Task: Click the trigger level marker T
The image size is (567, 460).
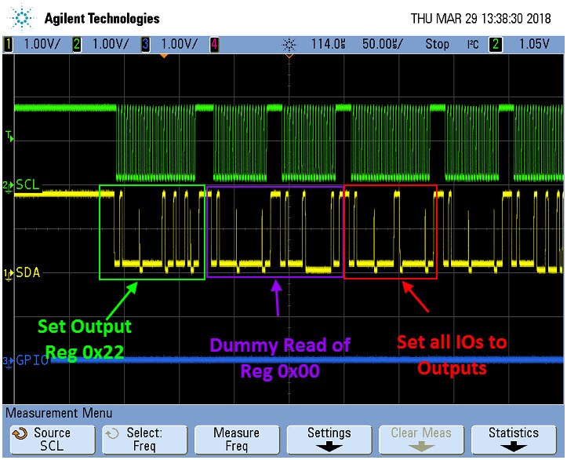Action: (x=9, y=137)
